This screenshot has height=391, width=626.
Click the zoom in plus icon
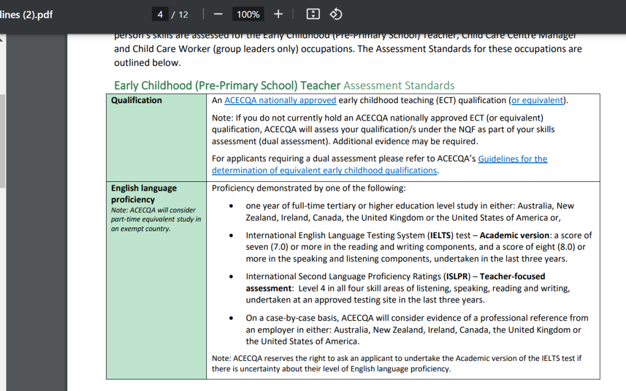278,14
